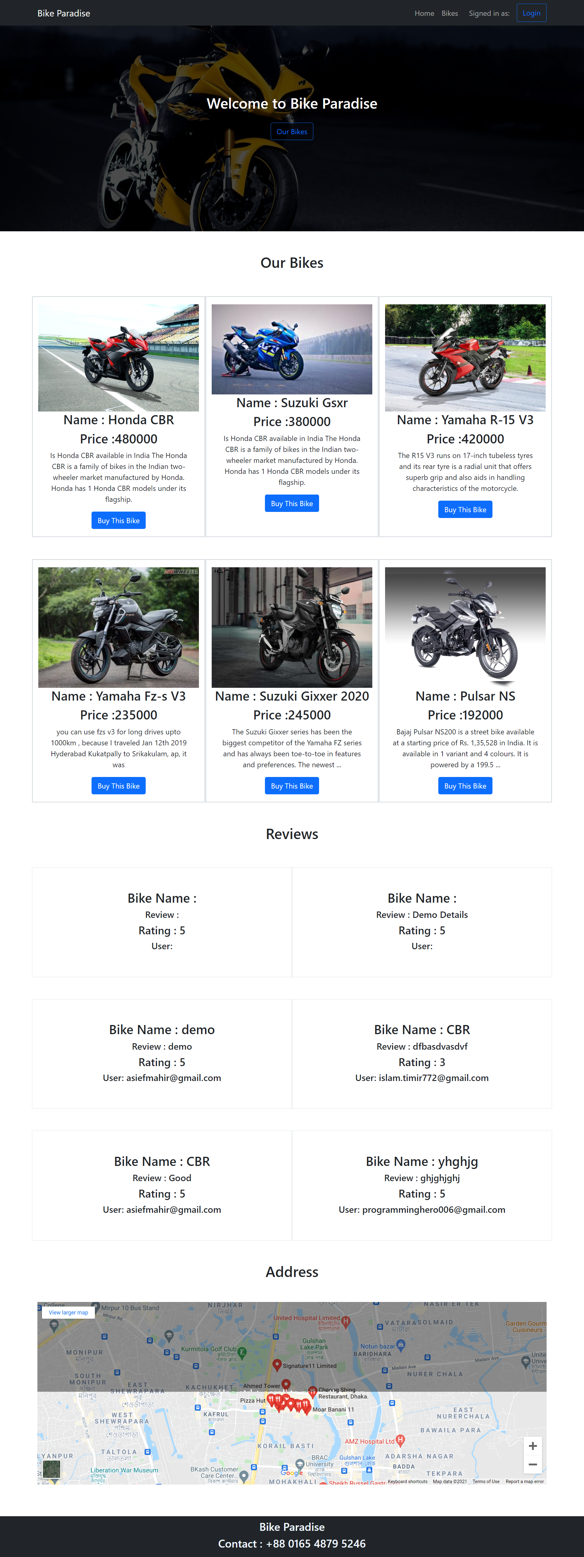Click the Bike Paradise navbar brand
Screen dimensions: 584x1557
point(63,13)
